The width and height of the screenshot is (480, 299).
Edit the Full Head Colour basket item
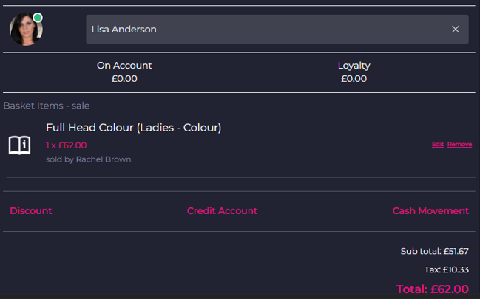[438, 145]
